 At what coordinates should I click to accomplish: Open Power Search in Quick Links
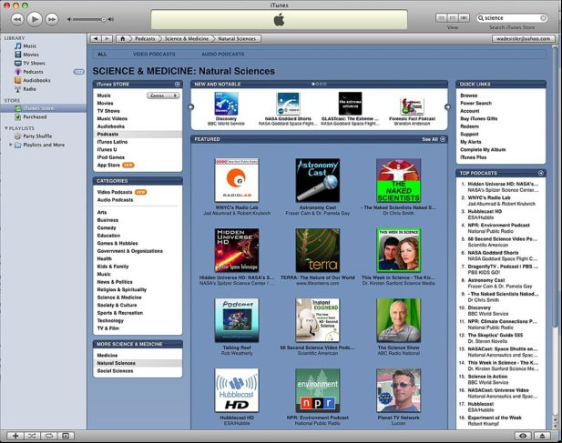coord(475,103)
